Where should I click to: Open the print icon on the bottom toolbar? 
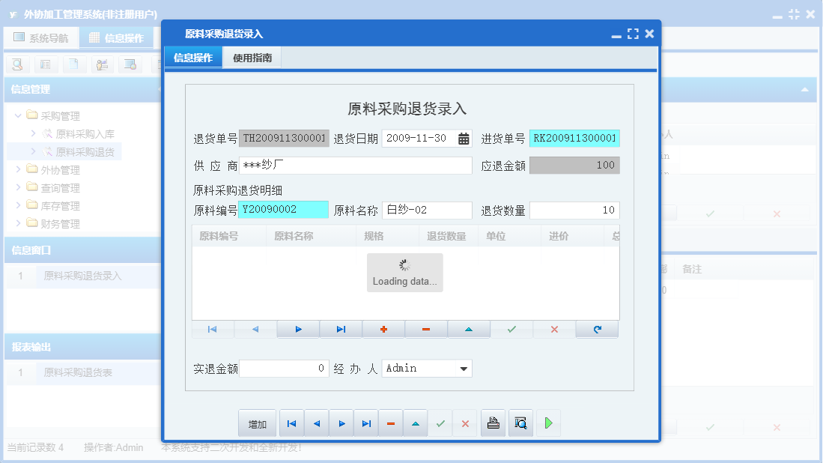tap(493, 423)
